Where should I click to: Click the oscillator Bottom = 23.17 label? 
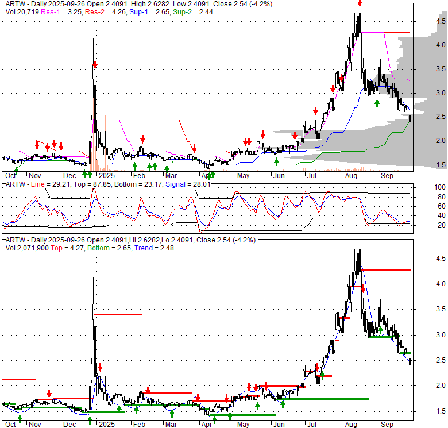(138, 184)
